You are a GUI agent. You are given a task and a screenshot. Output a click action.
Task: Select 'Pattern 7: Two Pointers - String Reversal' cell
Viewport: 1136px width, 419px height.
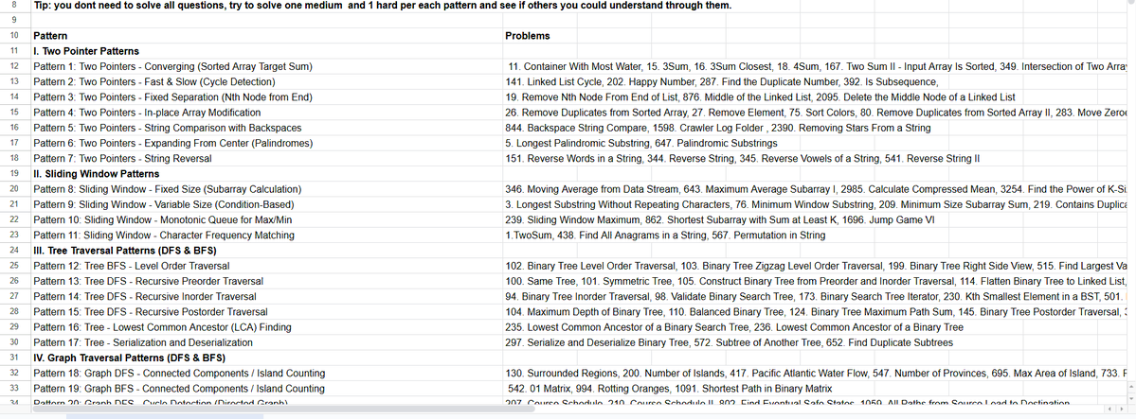(267, 159)
